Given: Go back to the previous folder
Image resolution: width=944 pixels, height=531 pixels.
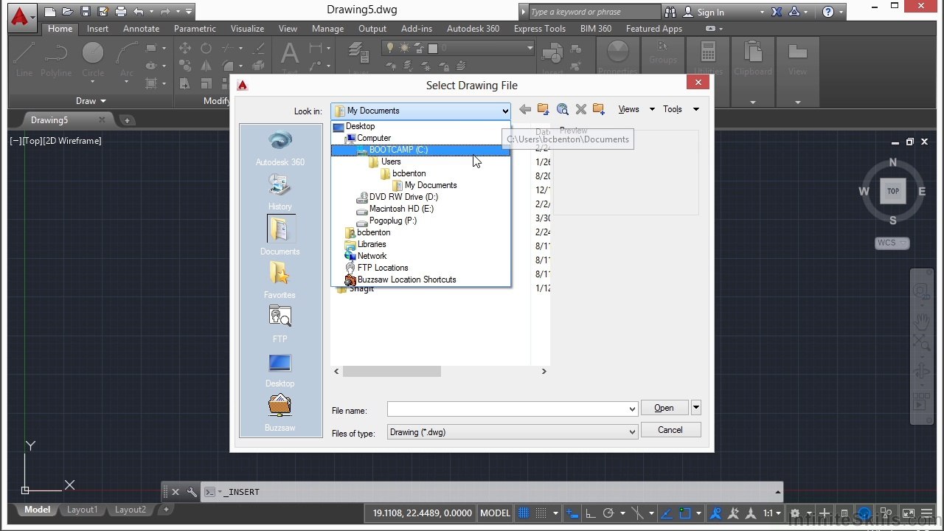Looking at the screenshot, I should point(525,109).
